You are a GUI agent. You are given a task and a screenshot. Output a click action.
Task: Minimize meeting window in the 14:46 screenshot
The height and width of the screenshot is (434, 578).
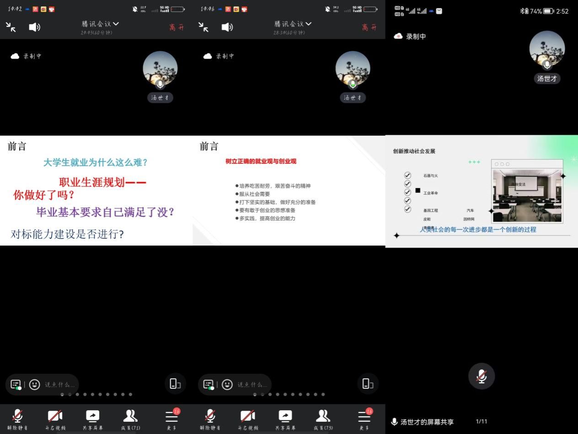[203, 27]
